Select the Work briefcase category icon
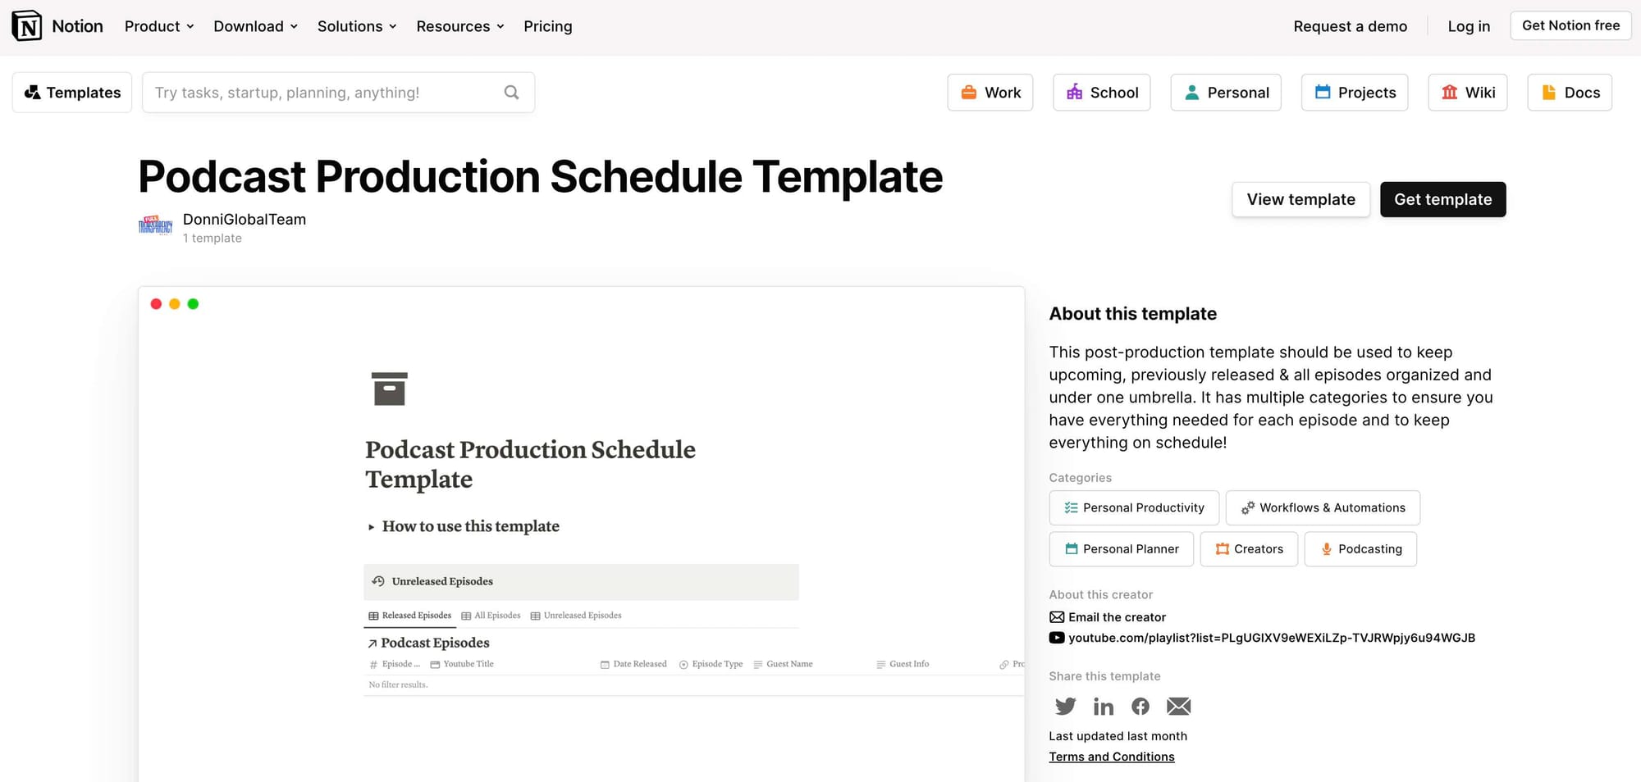 [968, 92]
